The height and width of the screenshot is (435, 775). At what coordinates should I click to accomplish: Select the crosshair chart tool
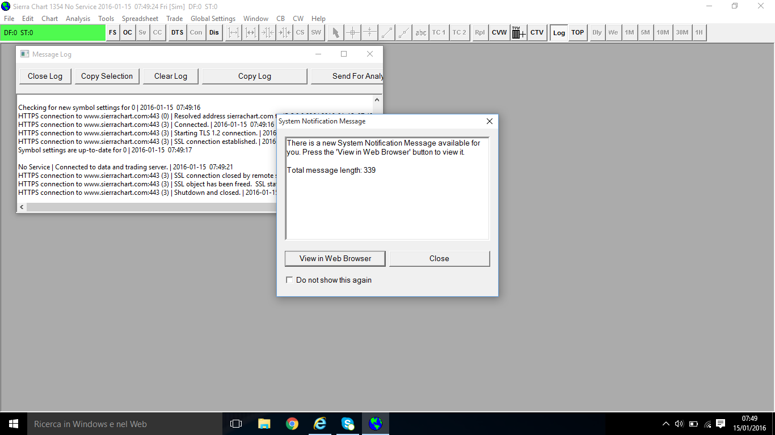tap(353, 32)
